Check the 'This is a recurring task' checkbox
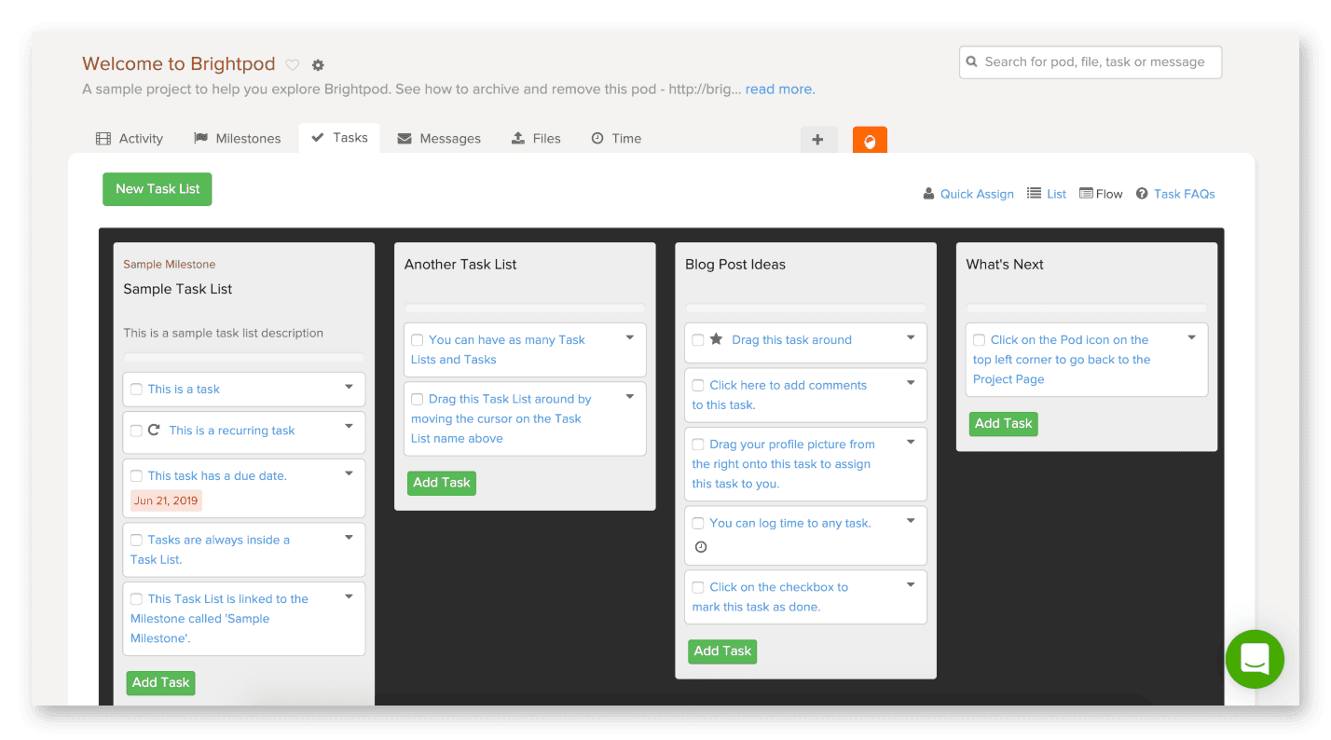The height and width of the screenshot is (740, 1331). [137, 431]
